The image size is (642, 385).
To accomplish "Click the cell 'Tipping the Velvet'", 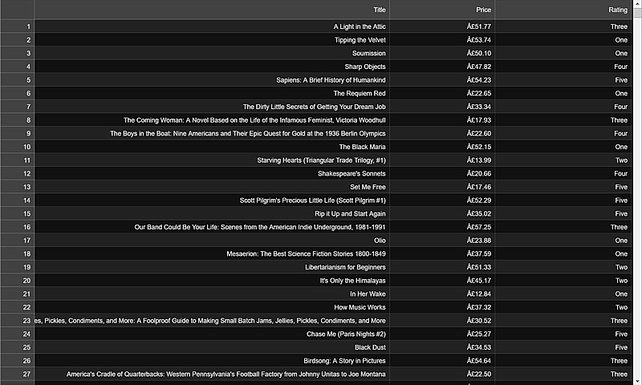I will tap(212, 40).
